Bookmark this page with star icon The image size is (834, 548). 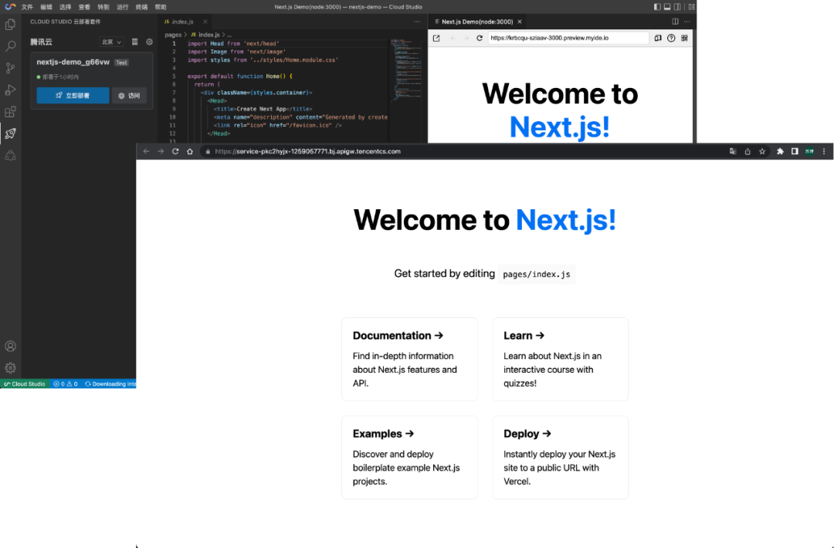pos(762,151)
